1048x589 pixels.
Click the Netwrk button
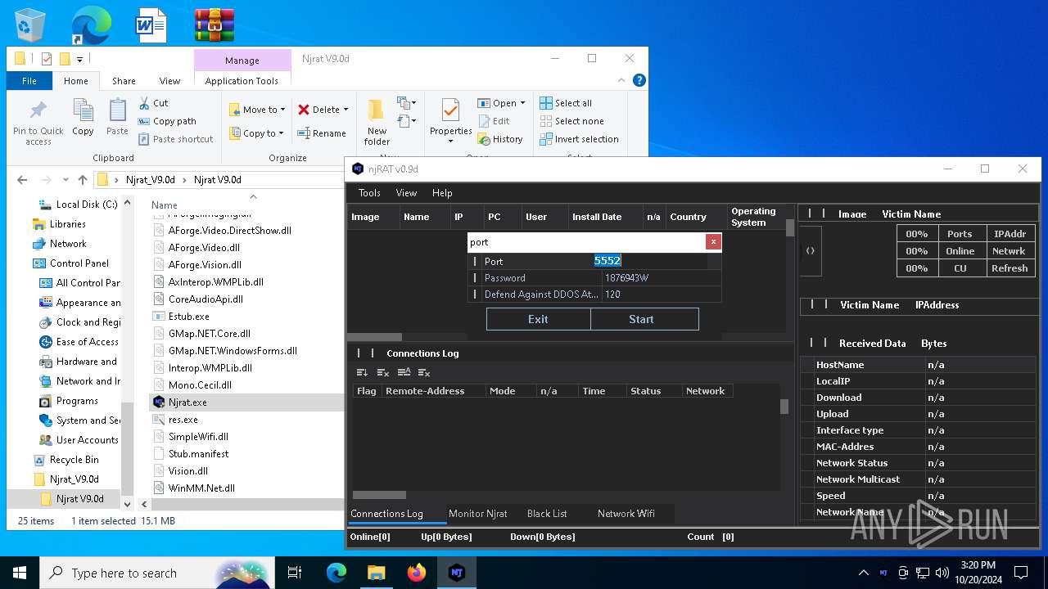point(1010,251)
